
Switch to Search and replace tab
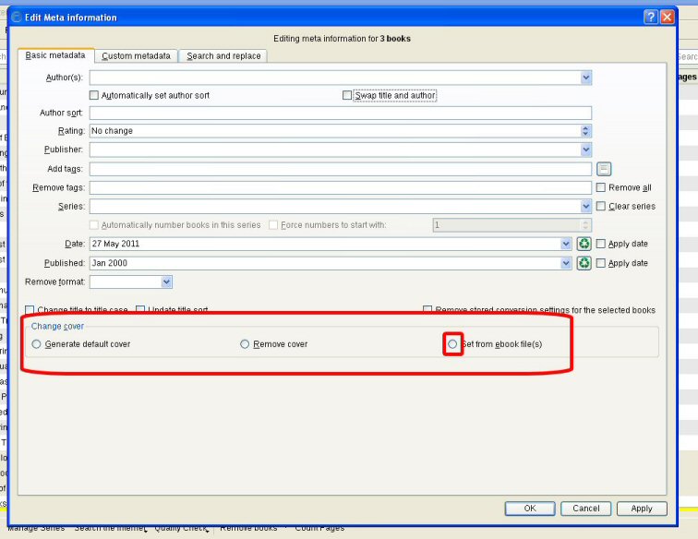223,56
